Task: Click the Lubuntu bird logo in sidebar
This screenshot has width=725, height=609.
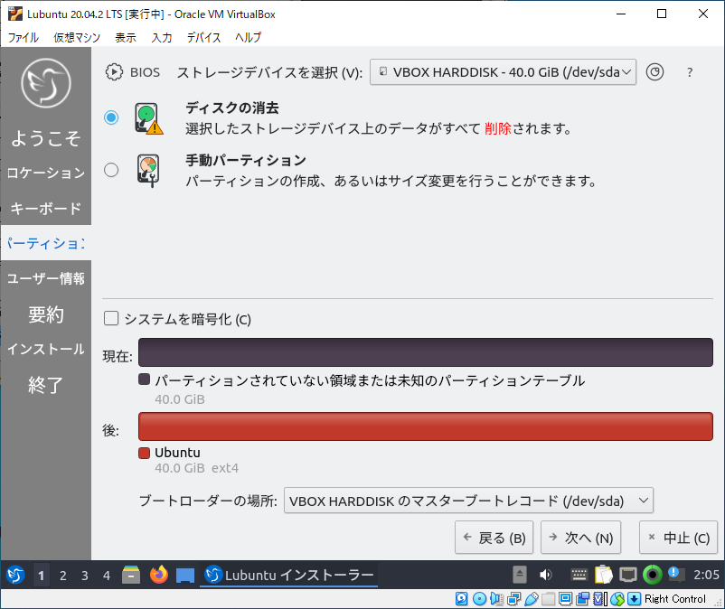Action: click(46, 83)
